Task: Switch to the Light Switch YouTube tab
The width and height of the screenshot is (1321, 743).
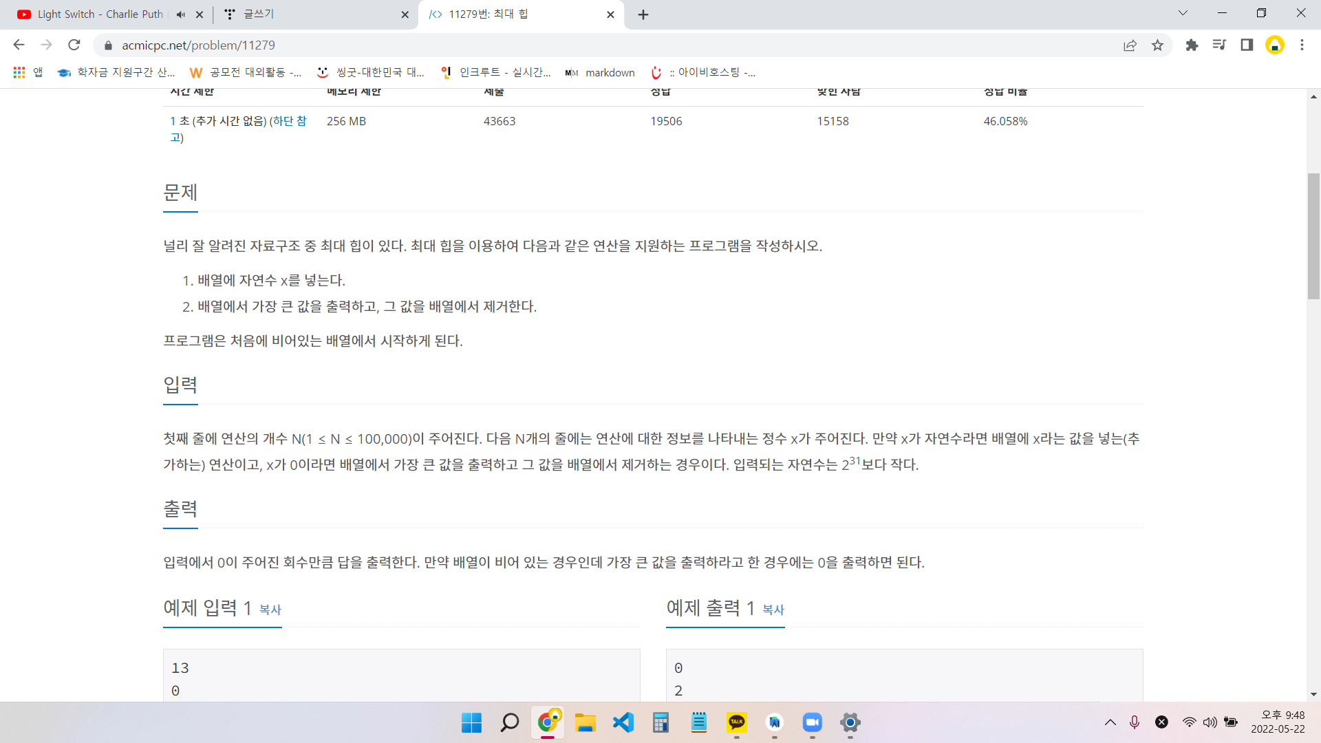Action: point(96,14)
